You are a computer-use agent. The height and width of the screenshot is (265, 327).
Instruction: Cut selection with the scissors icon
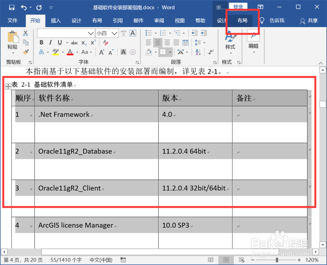point(26,33)
